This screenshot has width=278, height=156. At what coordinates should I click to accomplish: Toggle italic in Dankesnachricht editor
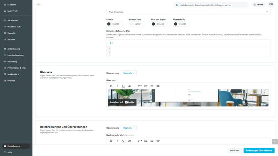tap(117, 141)
